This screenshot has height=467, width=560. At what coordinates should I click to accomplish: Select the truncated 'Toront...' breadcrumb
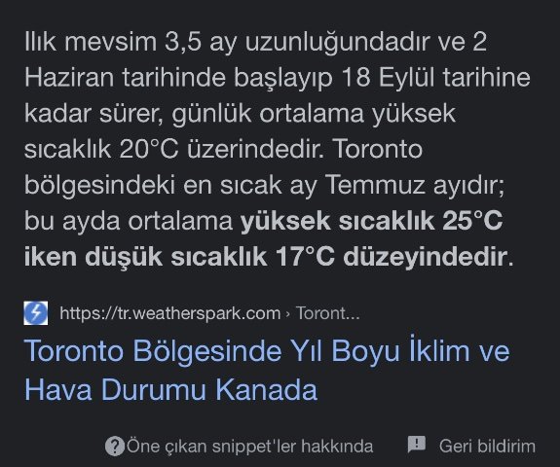click(x=328, y=313)
